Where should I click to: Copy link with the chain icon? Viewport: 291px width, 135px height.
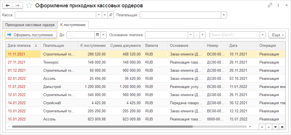pos(270,5)
